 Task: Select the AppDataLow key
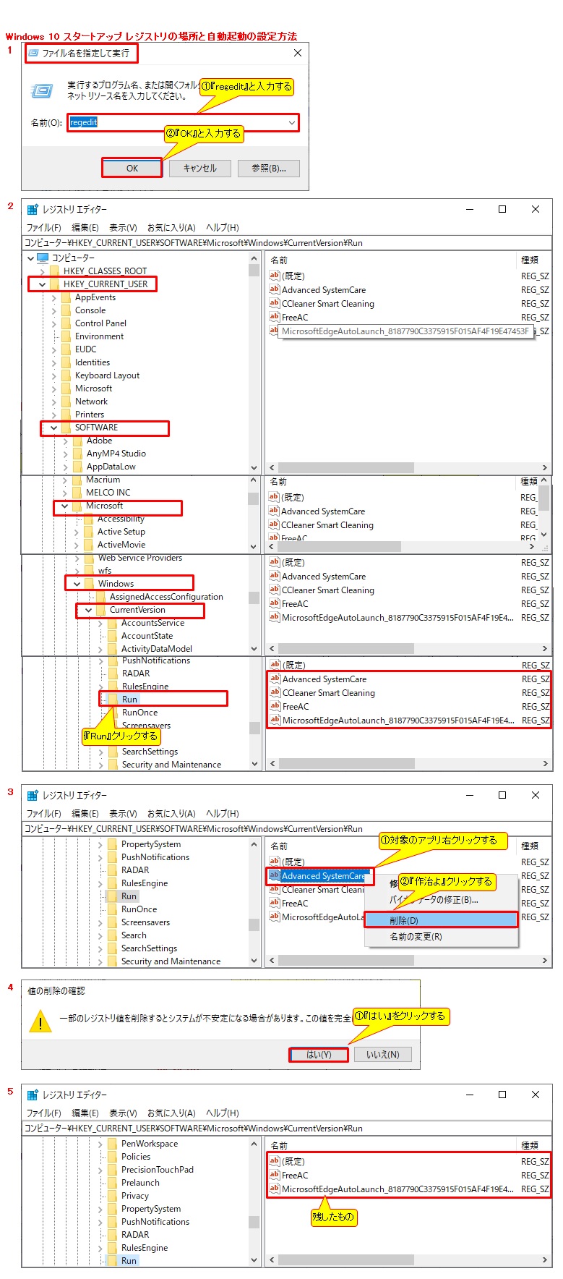111,467
